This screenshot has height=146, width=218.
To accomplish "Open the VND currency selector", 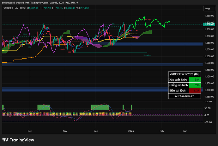I will pyautogui.click(x=208, y=9).
